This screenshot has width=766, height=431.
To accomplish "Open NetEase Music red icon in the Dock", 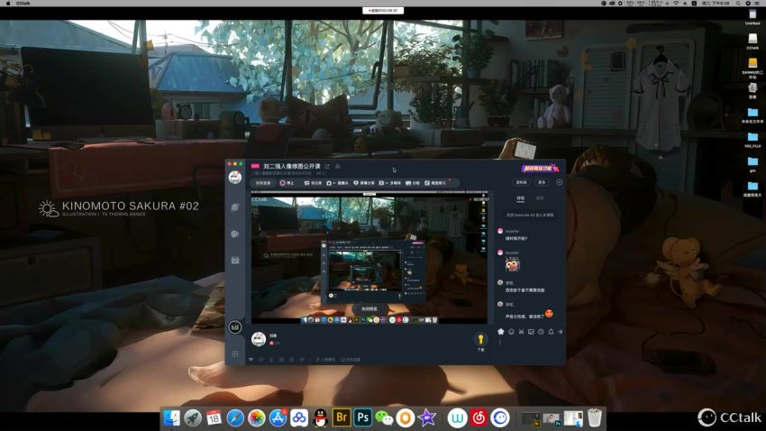I will (479, 417).
